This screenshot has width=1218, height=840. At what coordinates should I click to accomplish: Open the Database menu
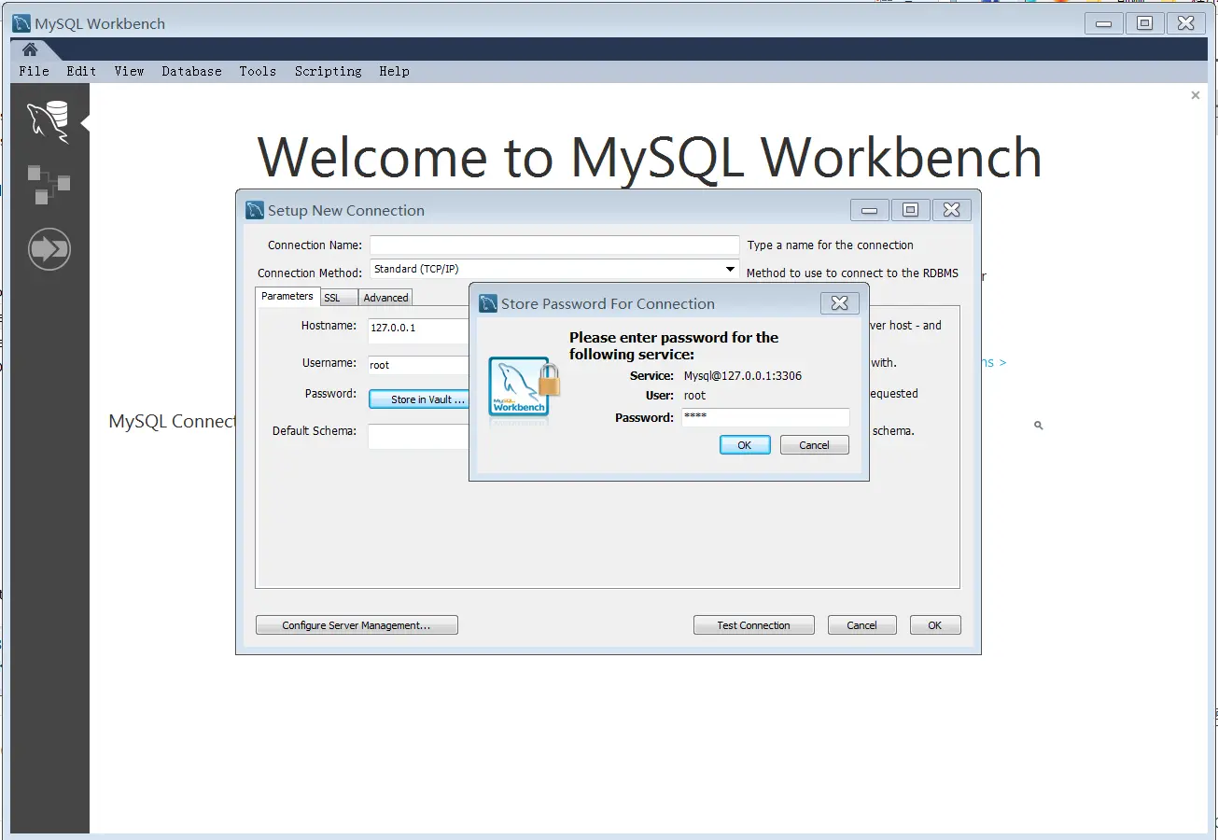click(x=191, y=71)
